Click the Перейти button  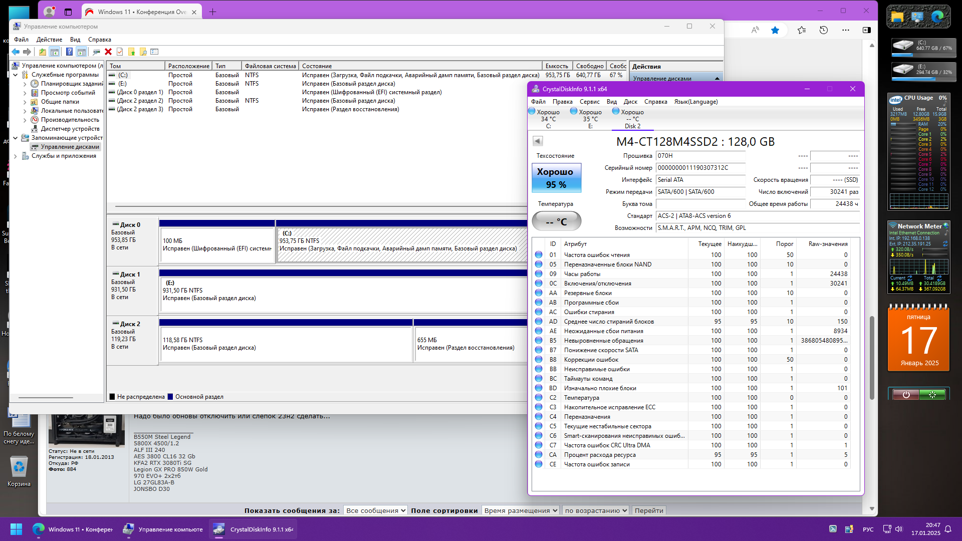pyautogui.click(x=649, y=510)
